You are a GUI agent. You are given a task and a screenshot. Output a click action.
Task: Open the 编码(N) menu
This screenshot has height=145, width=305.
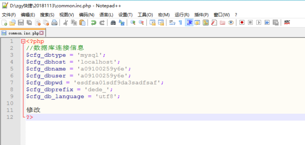(x=86, y=15)
